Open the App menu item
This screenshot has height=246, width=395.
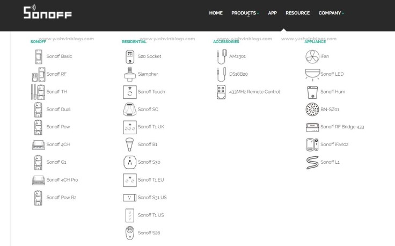(x=272, y=13)
